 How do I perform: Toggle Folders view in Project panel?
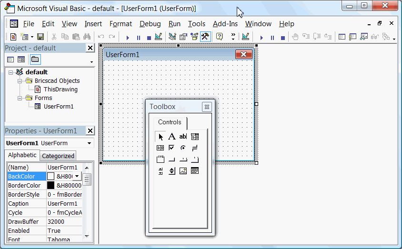pyautogui.click(x=35, y=60)
